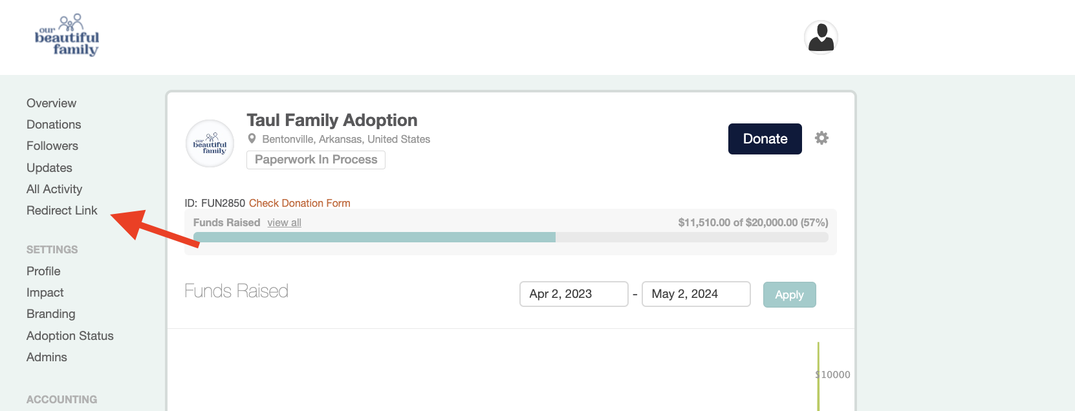The width and height of the screenshot is (1075, 411).
Task: Open Profile settings
Action: point(43,271)
